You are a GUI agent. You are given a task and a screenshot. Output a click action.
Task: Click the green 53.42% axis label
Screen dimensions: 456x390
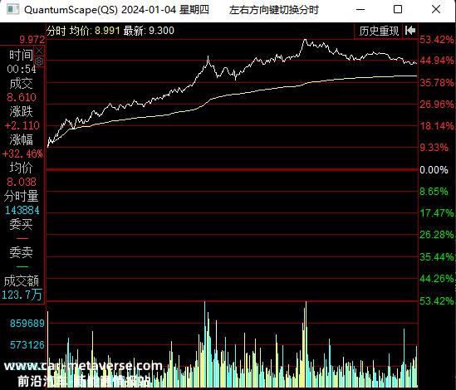[437, 300]
